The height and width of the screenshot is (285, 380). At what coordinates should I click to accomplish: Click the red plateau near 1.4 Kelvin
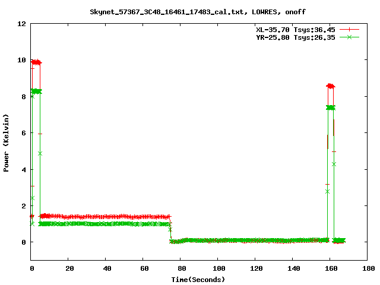point(105,216)
